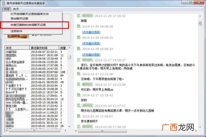
Task: Open the 关于 menu
Action: pos(16,9)
